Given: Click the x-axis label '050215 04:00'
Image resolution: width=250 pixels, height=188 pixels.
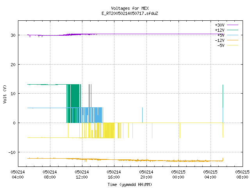Looking at the screenshot, I should [210, 174].
